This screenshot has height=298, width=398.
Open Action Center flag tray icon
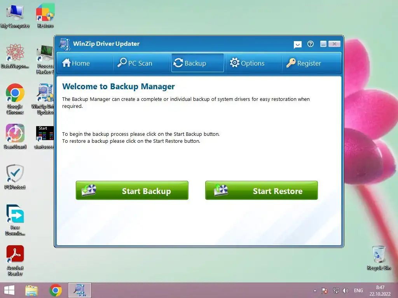click(325, 291)
